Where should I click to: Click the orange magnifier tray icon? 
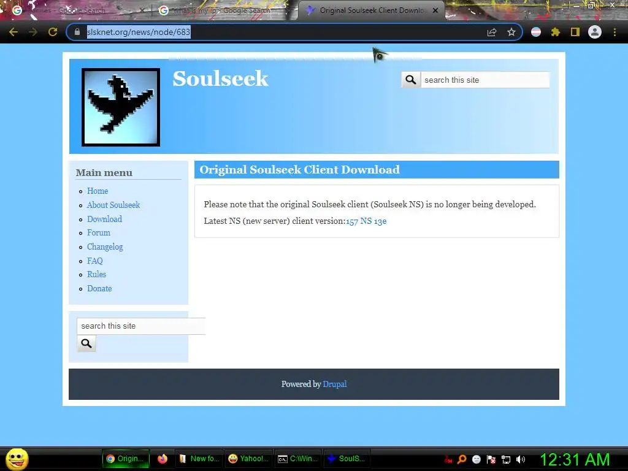pyautogui.click(x=462, y=459)
